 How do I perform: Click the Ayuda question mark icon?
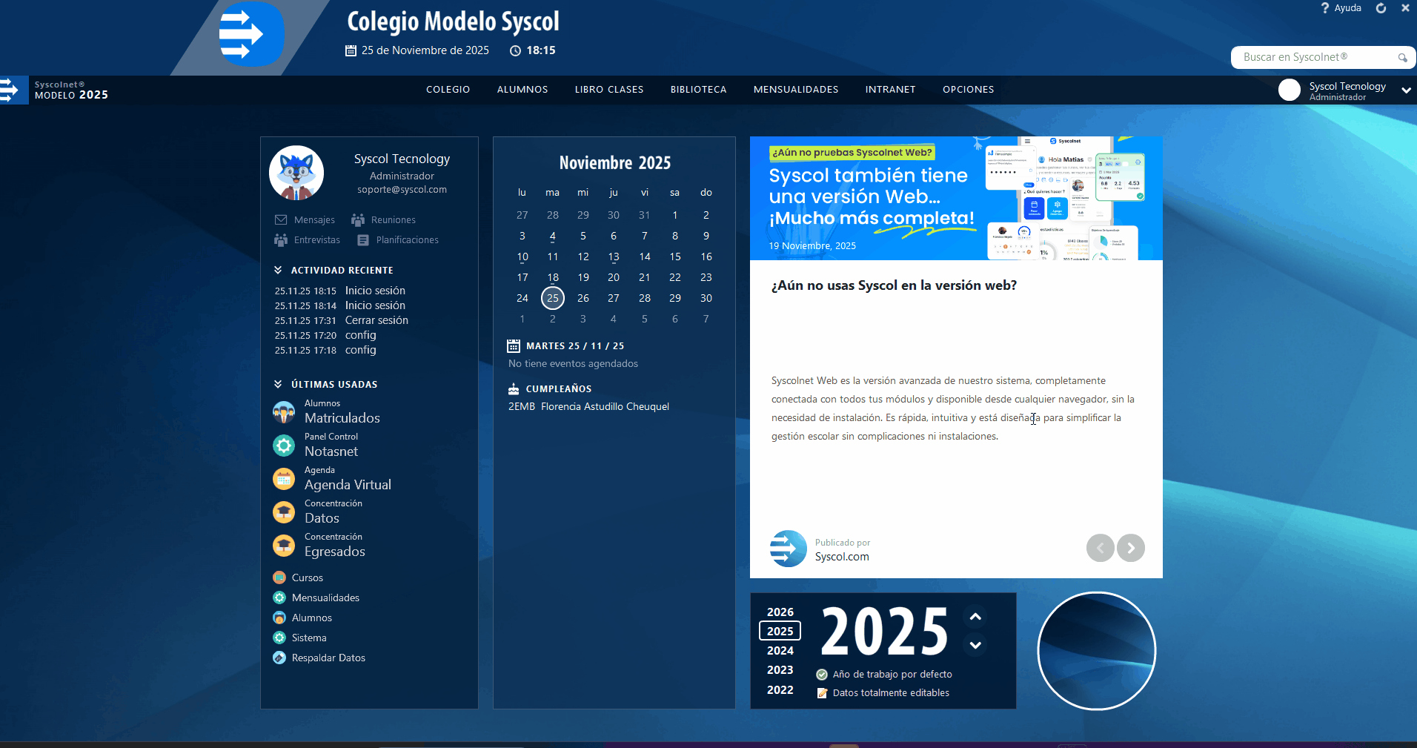point(1325,8)
